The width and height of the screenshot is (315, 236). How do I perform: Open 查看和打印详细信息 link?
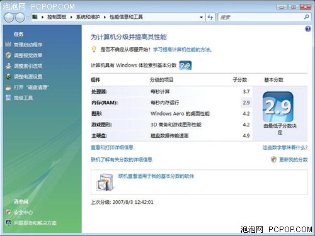(112, 147)
